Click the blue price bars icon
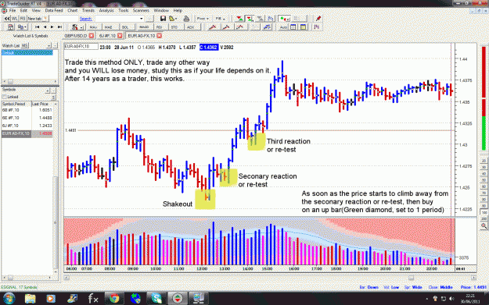This screenshot has height=305, width=489. click(271, 19)
